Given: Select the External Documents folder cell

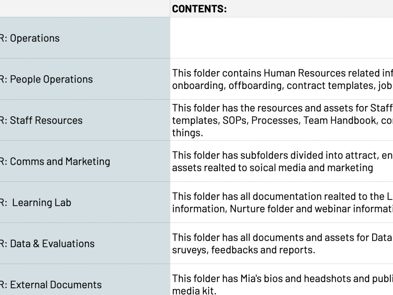Looking at the screenshot, I should 85,280.
